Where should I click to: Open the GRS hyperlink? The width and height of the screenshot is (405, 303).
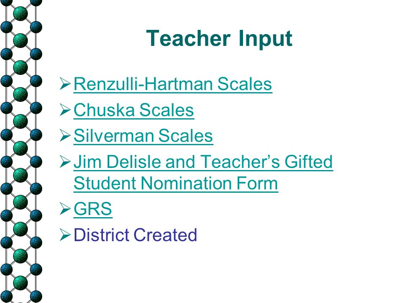[x=93, y=209]
